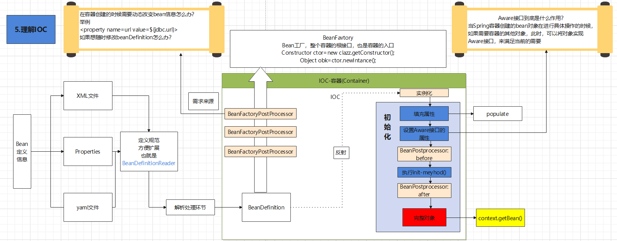Click the topmost 'BeanFactoryPostProcessor' box

click(260, 114)
